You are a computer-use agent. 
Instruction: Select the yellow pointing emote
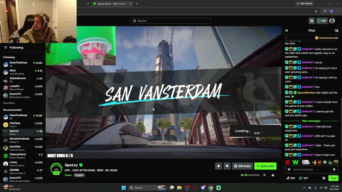[314, 162]
